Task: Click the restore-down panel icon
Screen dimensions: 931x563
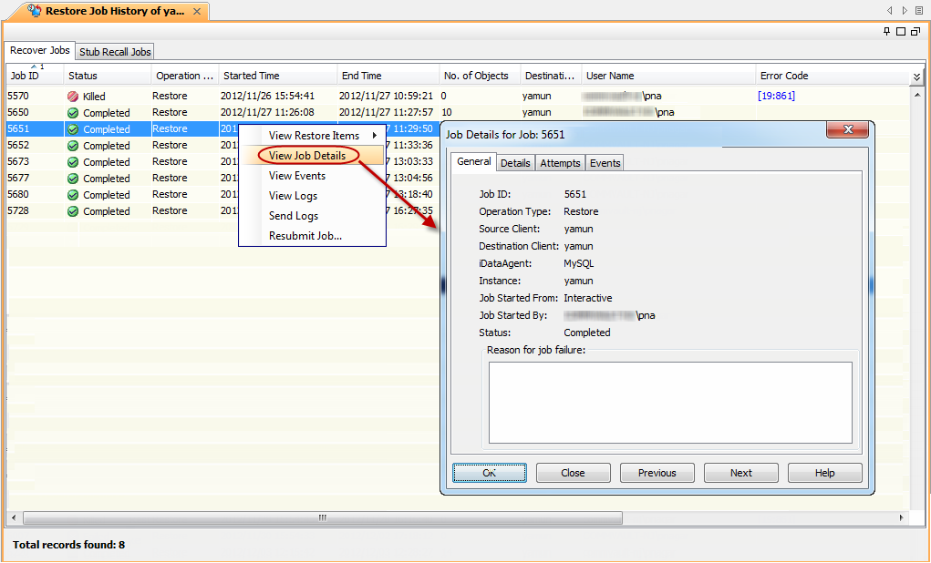Action: pyautogui.click(x=915, y=31)
